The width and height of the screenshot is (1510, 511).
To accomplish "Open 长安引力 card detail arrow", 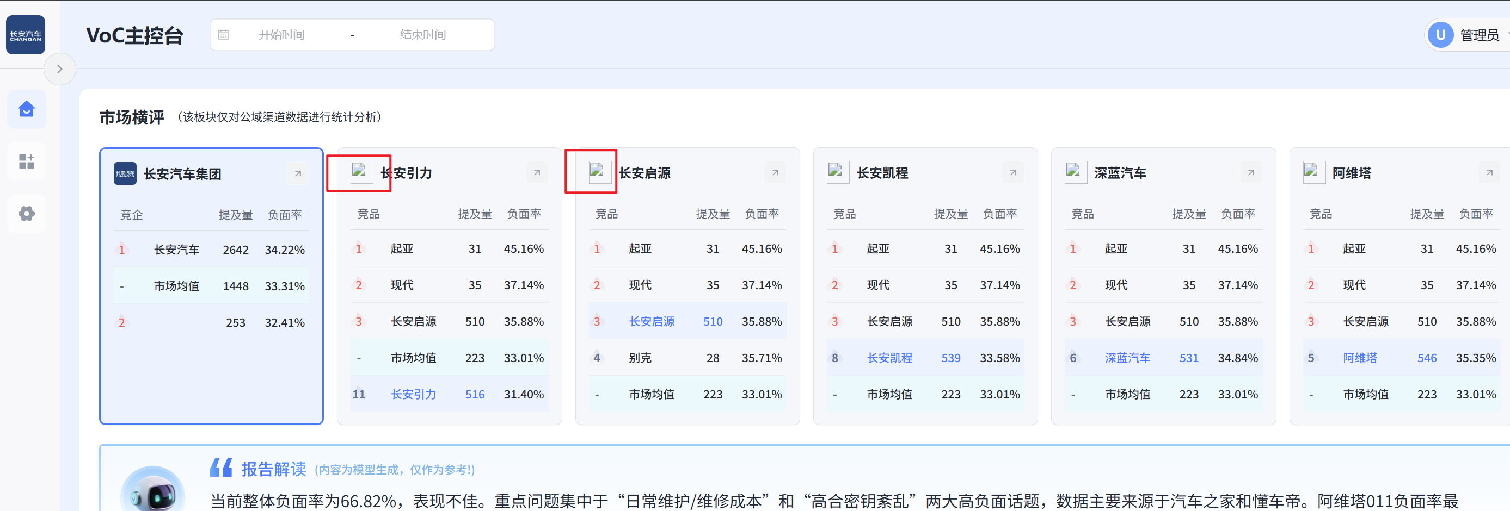I will pyautogui.click(x=536, y=173).
